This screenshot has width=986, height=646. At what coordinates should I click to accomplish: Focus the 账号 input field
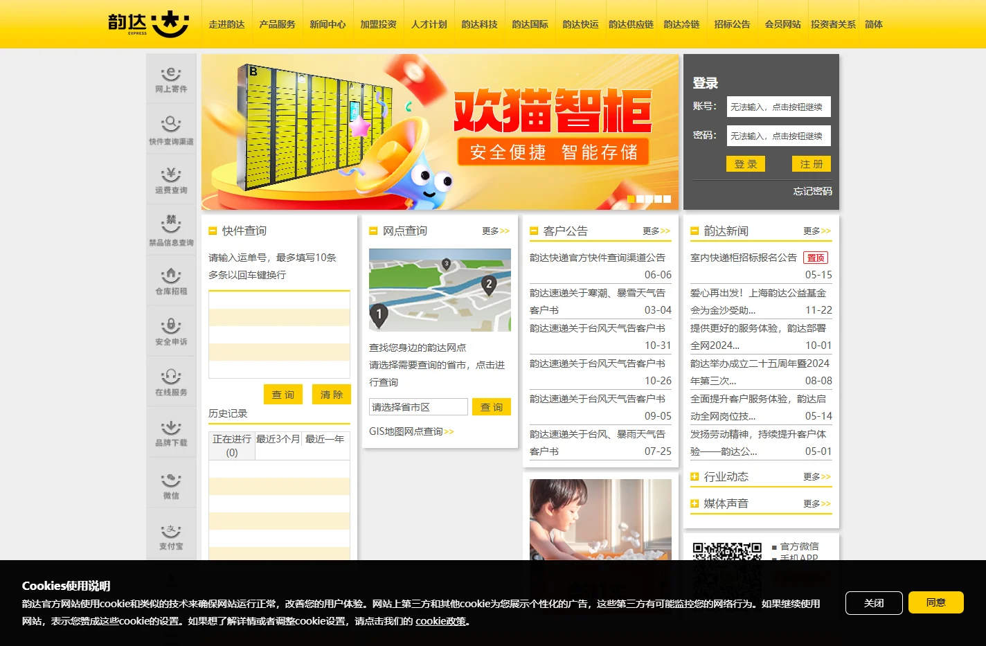pyautogui.click(x=778, y=107)
